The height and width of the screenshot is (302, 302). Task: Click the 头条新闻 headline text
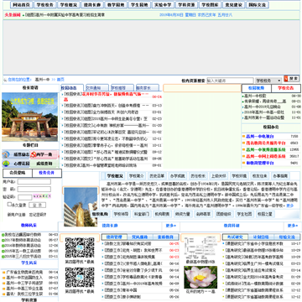coord(13,15)
